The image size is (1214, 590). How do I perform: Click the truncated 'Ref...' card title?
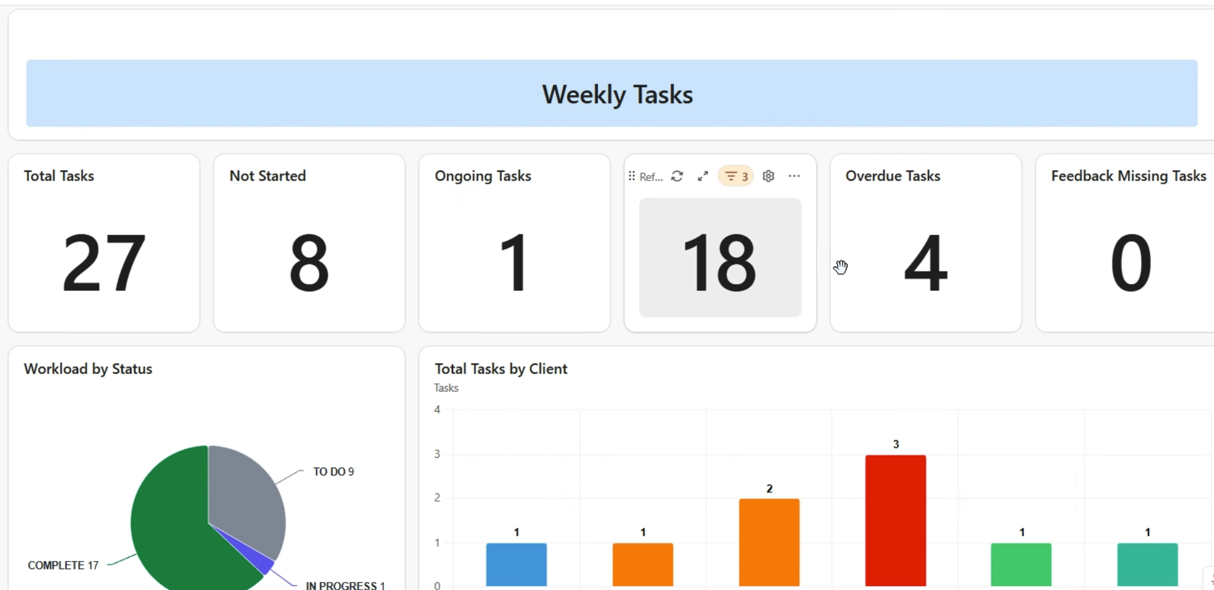651,177
